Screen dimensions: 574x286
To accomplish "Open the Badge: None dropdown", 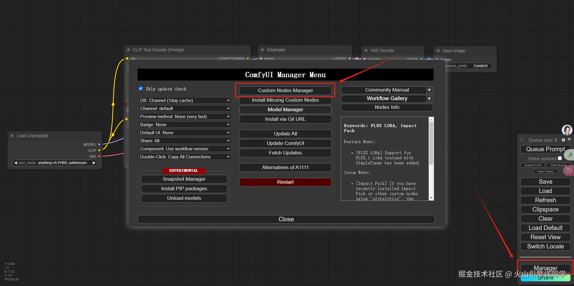I will click(185, 125).
